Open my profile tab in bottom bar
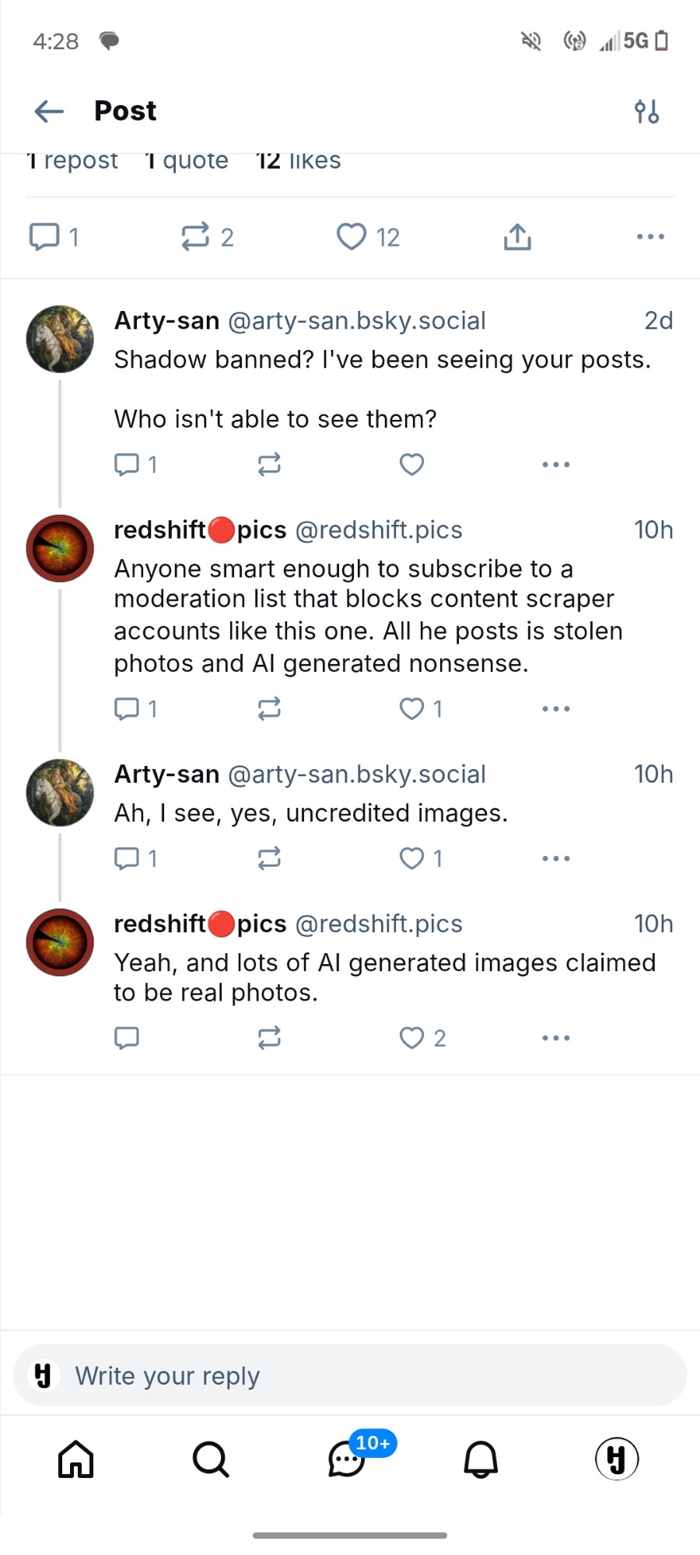Image resolution: width=700 pixels, height=1555 pixels. 617,1459
